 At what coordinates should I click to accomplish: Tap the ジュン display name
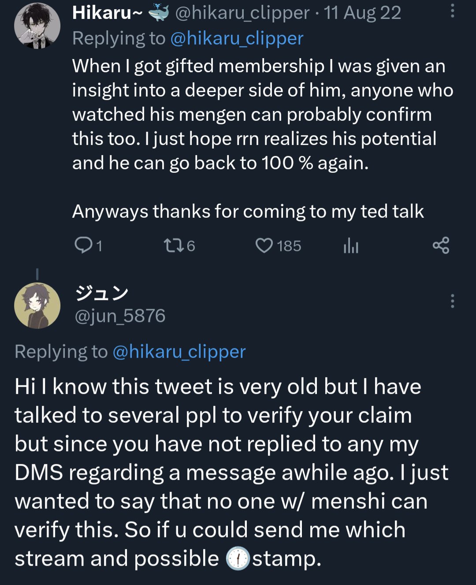(x=102, y=293)
